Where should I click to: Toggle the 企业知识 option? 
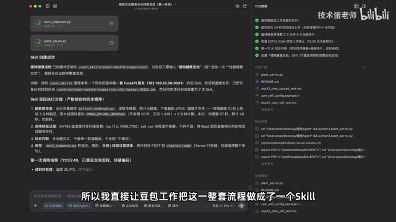click(130, 205)
